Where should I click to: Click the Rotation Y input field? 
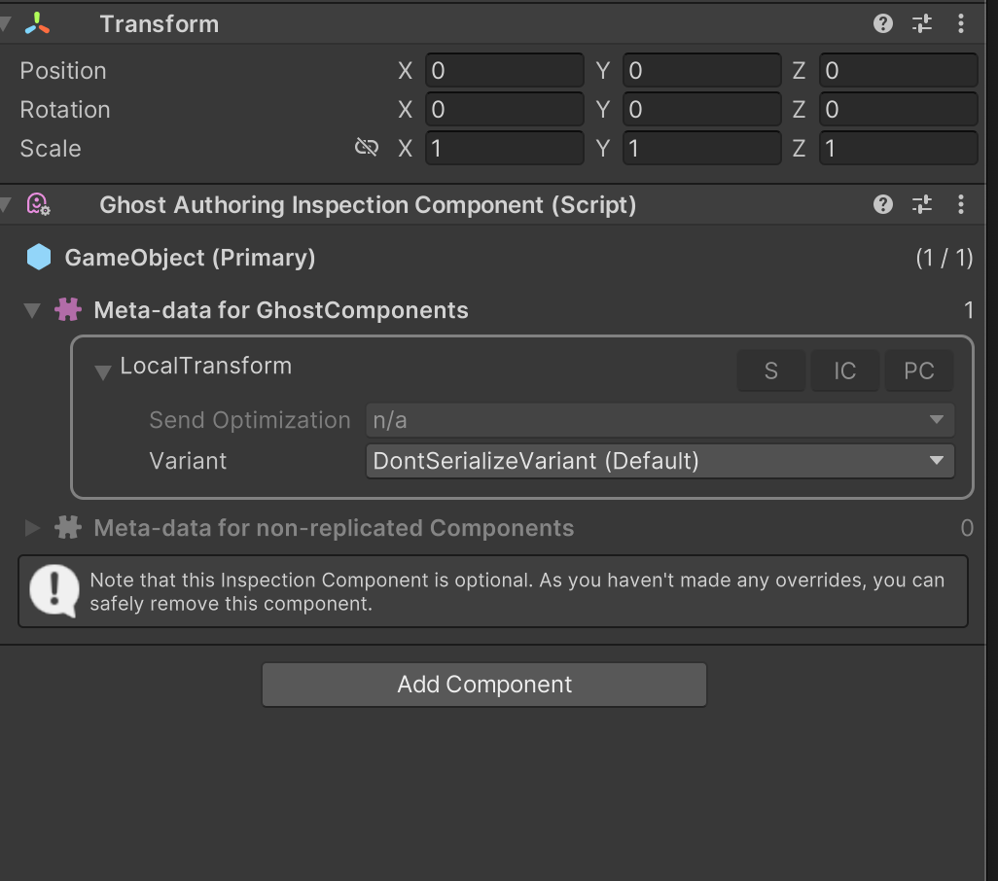[701, 110]
